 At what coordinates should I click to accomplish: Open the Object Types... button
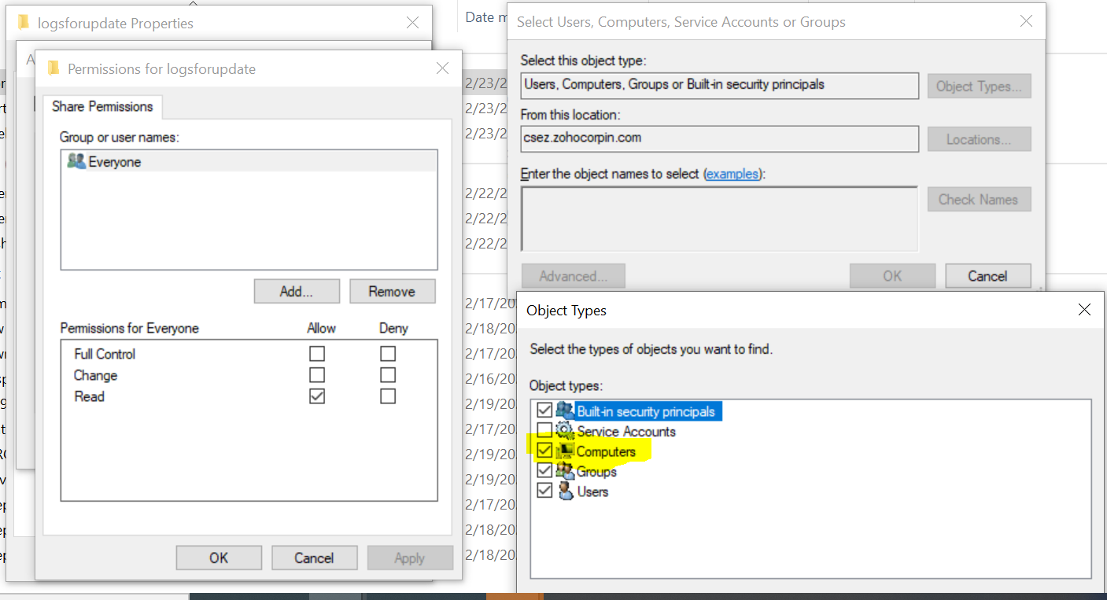pos(979,87)
